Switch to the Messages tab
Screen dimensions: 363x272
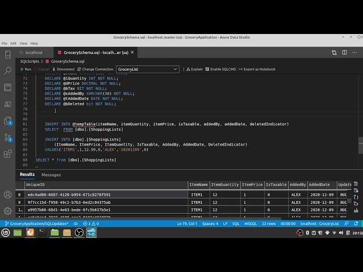51,175
